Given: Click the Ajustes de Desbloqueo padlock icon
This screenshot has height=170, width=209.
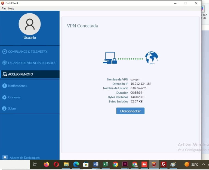Looking at the screenshot, I should coord(5,157).
